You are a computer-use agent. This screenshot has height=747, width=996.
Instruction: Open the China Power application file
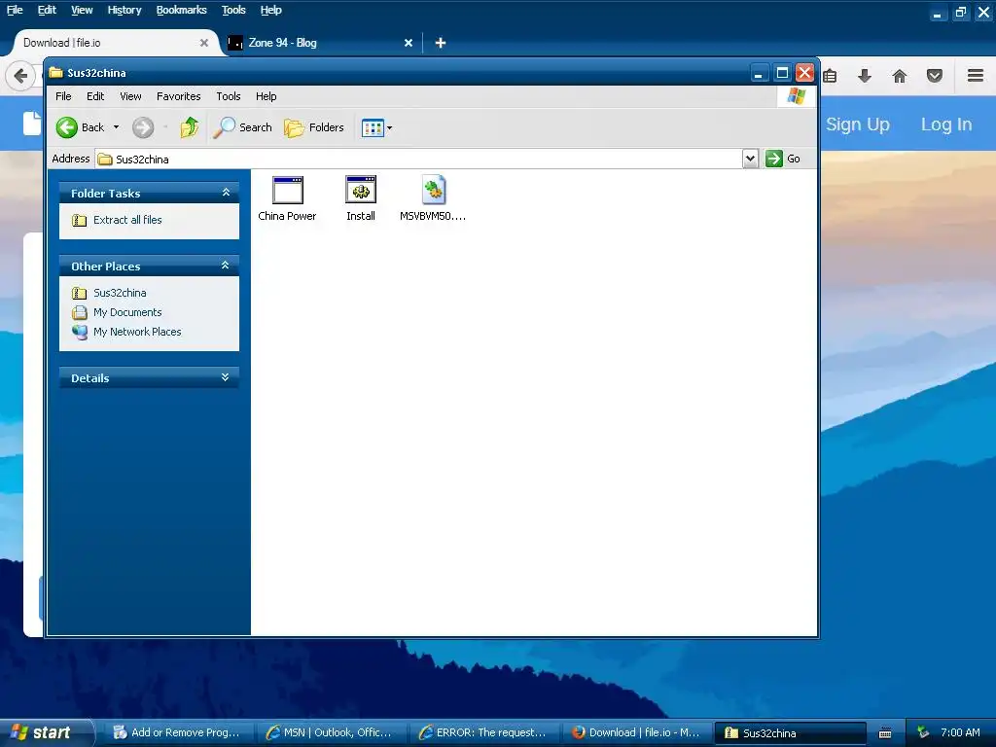click(x=287, y=198)
